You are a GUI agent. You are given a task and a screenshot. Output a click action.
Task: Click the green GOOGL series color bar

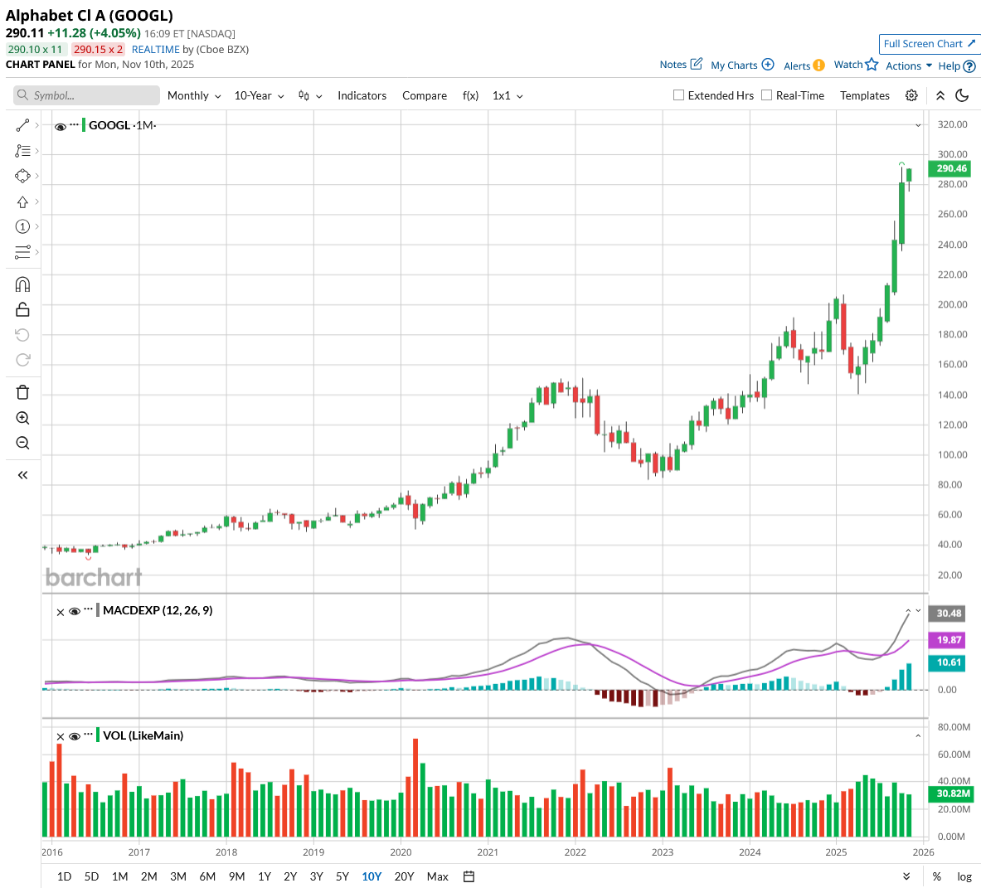pyautogui.click(x=84, y=125)
